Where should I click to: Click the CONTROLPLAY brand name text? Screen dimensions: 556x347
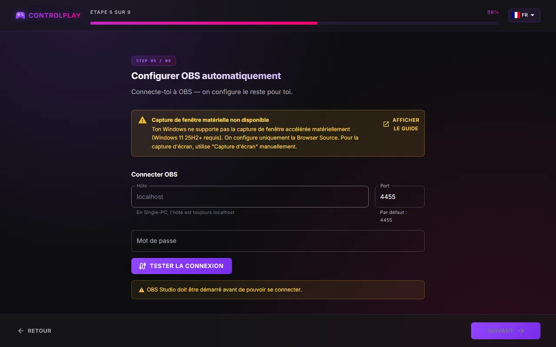pyautogui.click(x=55, y=16)
